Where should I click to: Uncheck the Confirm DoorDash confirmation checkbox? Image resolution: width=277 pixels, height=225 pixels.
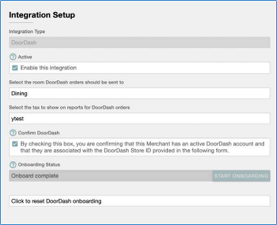(x=15, y=144)
